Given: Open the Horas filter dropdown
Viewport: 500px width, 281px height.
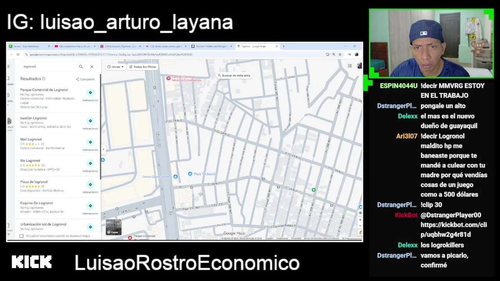Looking at the screenshot, I should (x=115, y=67).
